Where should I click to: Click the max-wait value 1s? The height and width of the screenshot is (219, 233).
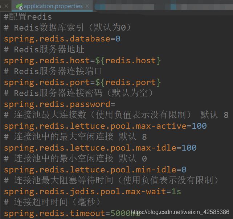tap(176, 192)
